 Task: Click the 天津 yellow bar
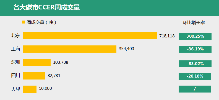coord(30,89)
